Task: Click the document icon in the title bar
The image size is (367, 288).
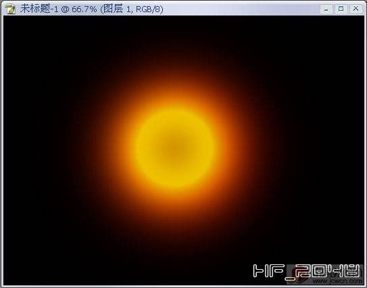Action: click(10, 9)
